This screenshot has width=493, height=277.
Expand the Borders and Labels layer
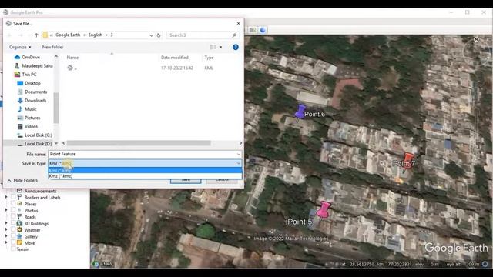tap(6, 197)
